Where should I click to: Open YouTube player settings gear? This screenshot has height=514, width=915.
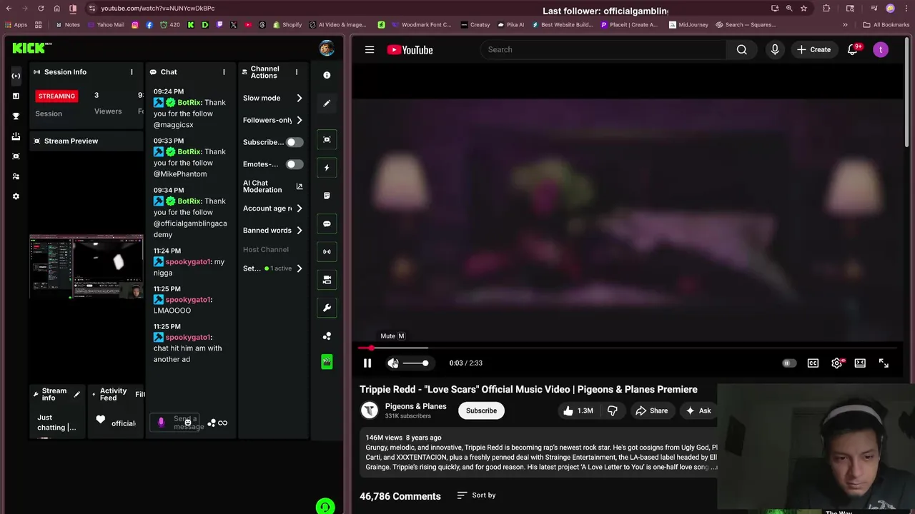pos(837,363)
